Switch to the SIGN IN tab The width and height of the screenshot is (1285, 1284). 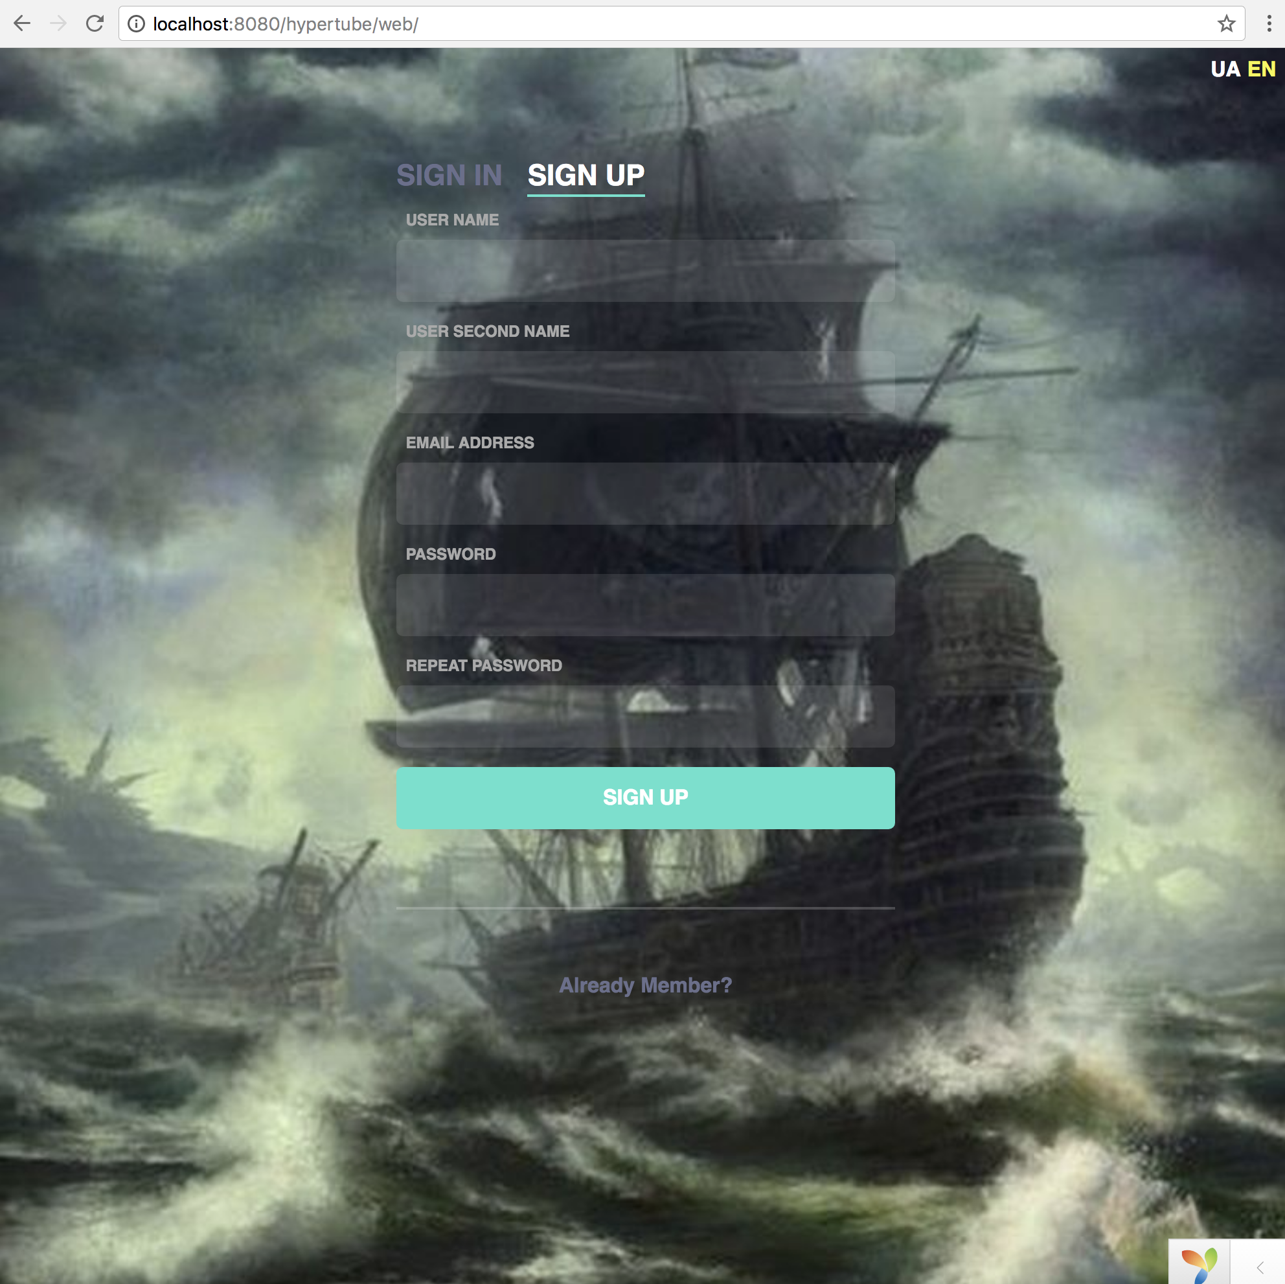[449, 176]
